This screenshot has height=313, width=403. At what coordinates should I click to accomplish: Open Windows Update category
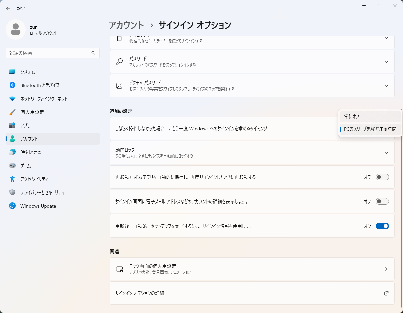tap(53, 206)
